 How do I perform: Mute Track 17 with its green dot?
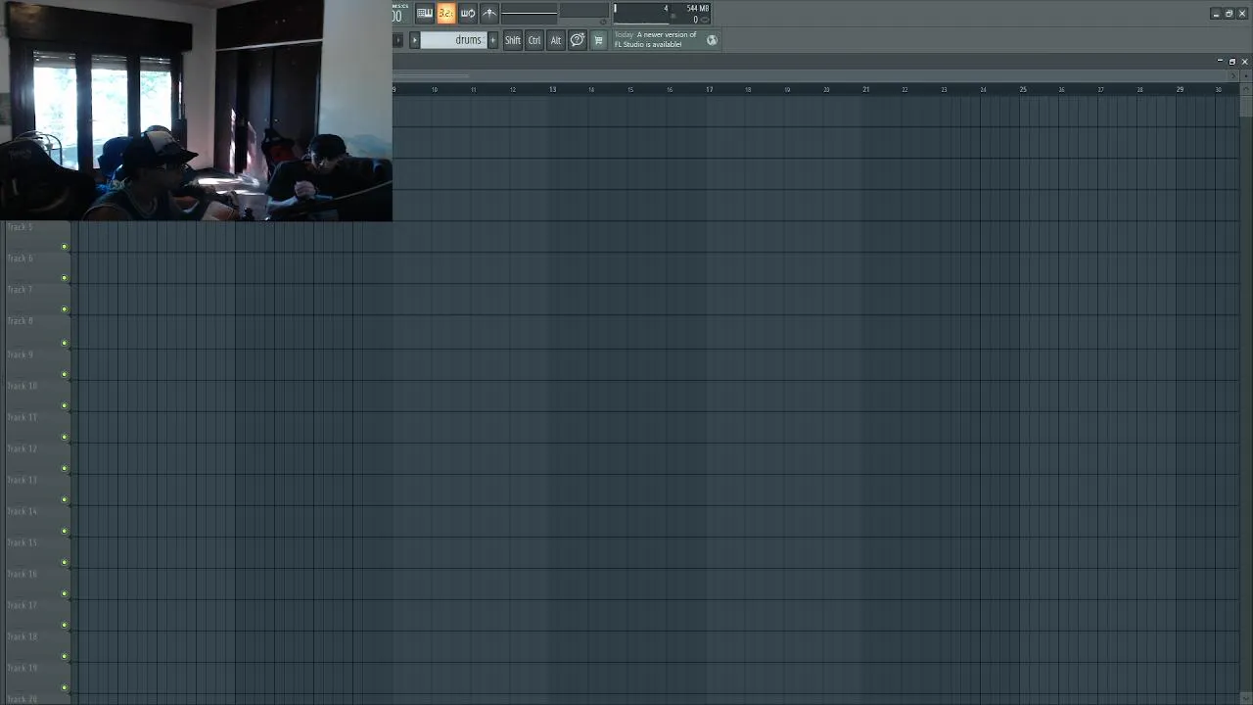pyautogui.click(x=65, y=625)
